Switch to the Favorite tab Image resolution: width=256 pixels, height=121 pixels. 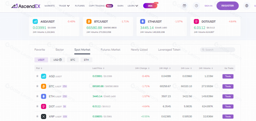point(40,50)
